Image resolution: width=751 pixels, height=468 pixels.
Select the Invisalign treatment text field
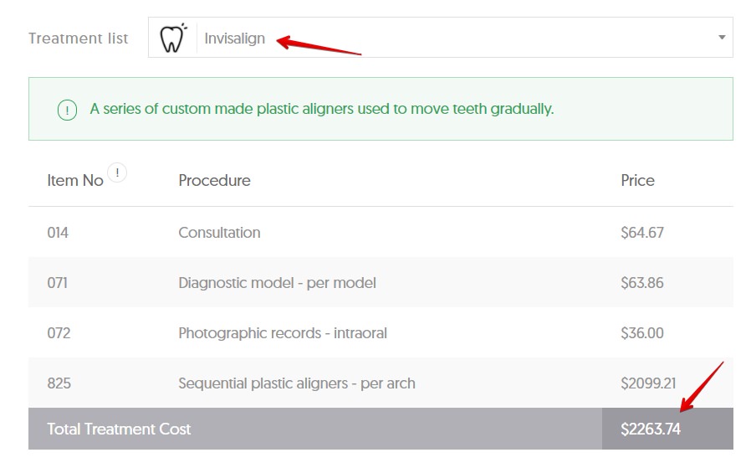click(x=235, y=39)
